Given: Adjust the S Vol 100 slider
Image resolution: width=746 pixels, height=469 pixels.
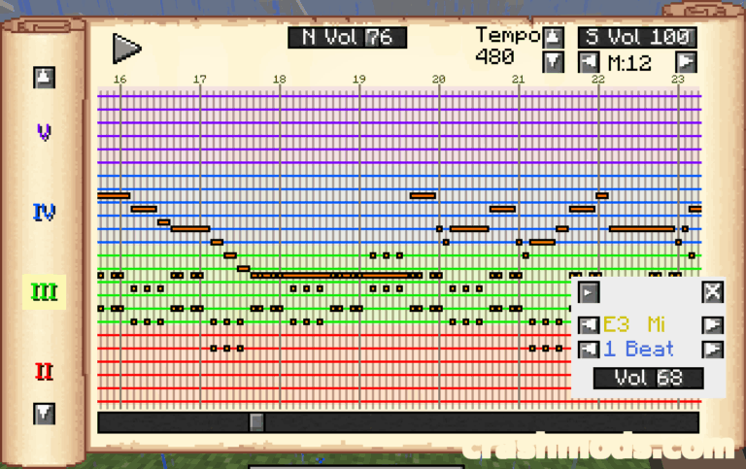Looking at the screenshot, I should (x=637, y=37).
